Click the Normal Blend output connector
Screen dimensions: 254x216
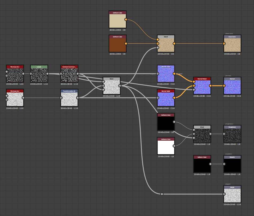210,85
